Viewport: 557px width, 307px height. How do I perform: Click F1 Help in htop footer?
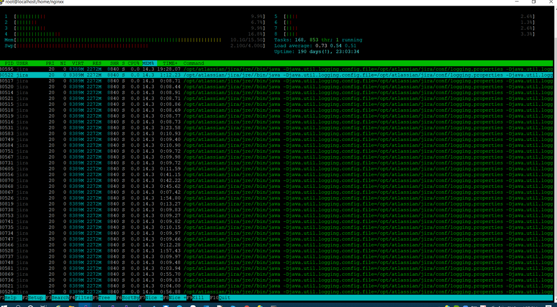pyautogui.click(x=11, y=298)
